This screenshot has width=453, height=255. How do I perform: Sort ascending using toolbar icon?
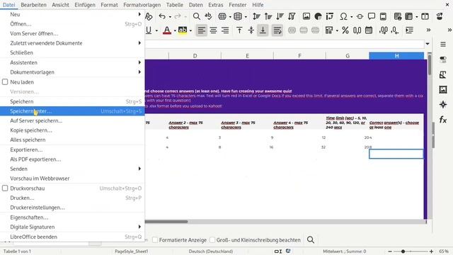268,16
